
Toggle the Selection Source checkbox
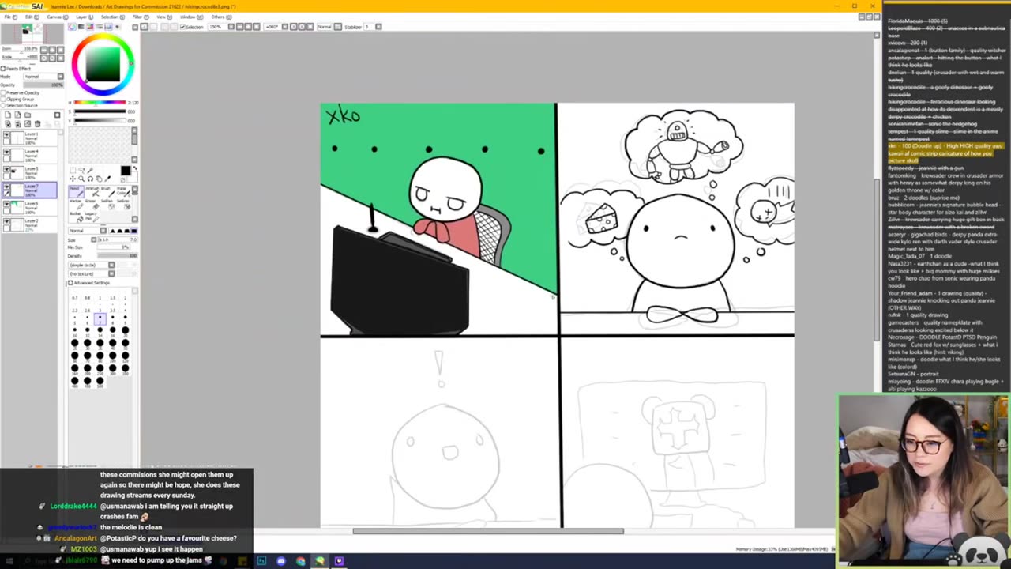3,105
